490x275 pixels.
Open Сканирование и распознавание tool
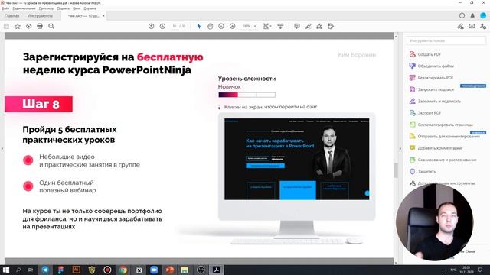443,160
